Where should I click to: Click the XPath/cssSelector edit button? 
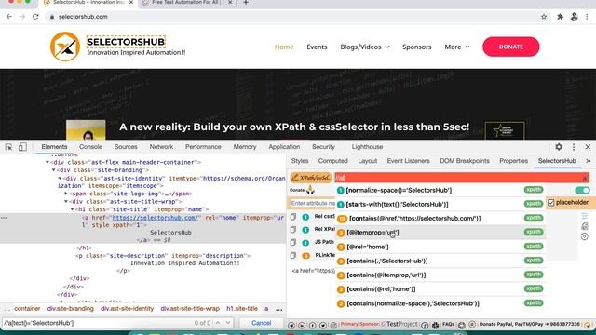coord(311,178)
